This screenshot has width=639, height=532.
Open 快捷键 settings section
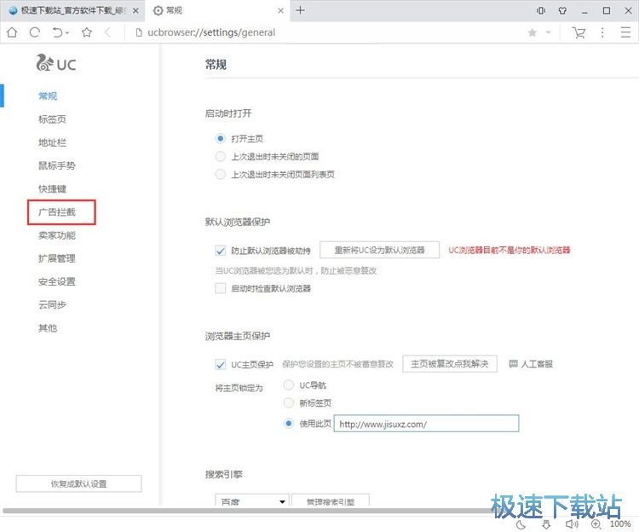52,188
